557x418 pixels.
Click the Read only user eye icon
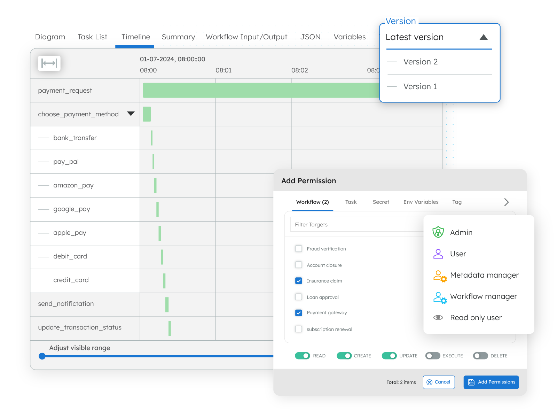[x=438, y=318]
